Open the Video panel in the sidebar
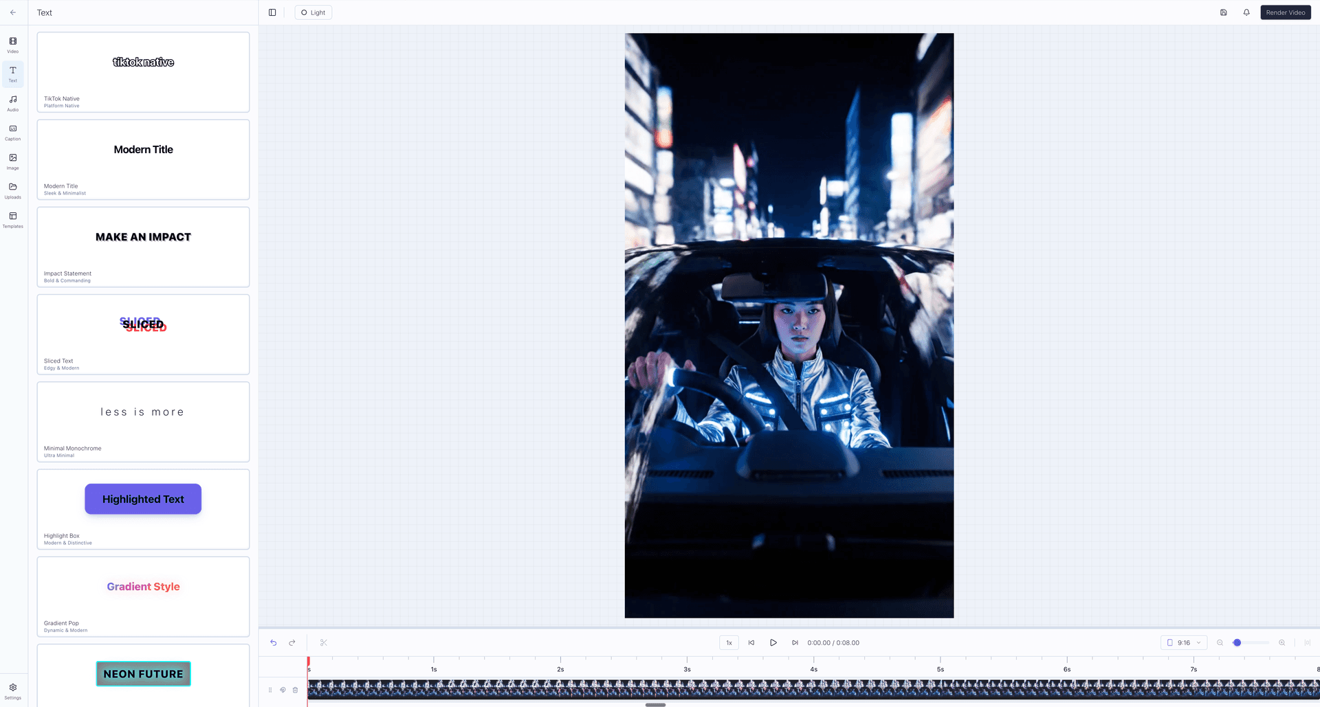The image size is (1320, 707). click(12, 45)
